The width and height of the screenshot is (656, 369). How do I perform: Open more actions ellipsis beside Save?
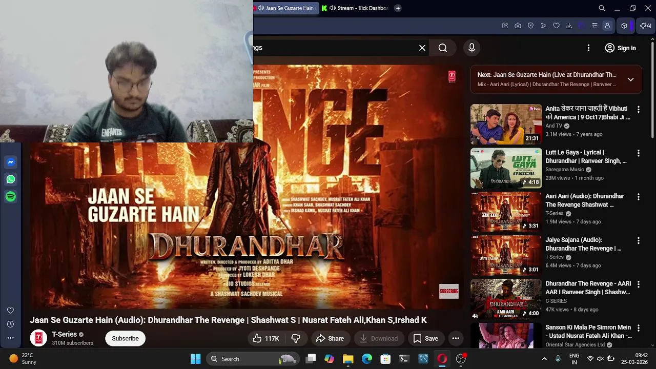click(x=456, y=338)
